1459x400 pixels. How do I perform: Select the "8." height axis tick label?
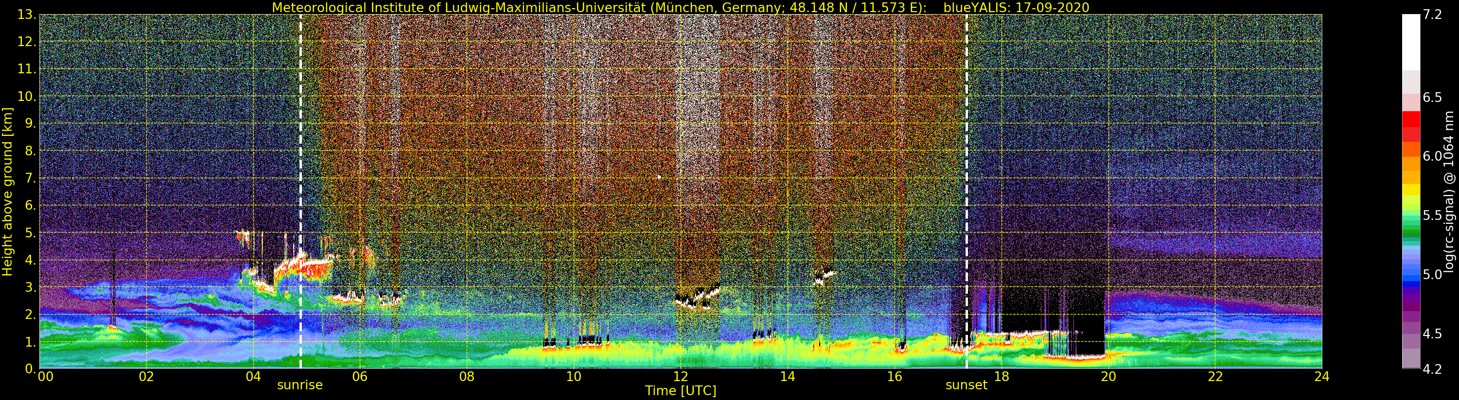point(31,151)
